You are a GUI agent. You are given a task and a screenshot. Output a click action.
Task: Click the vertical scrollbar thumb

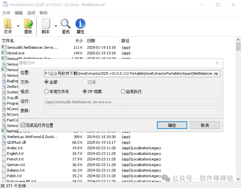point(238,47)
